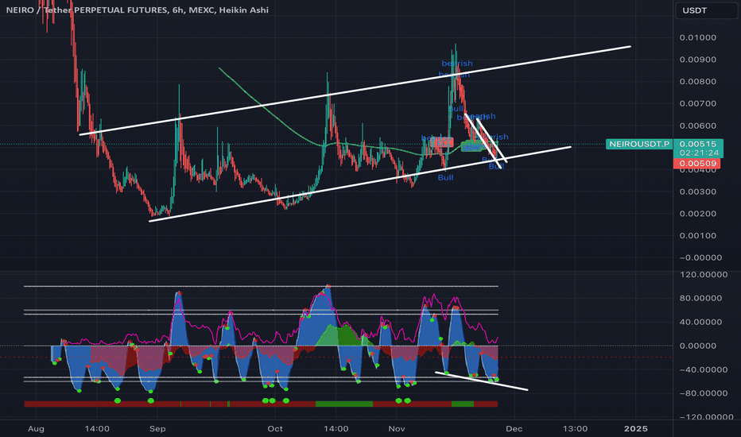This screenshot has height=437, width=741.
Task: Click the 0.01000 price axis label
Action: click(x=698, y=38)
